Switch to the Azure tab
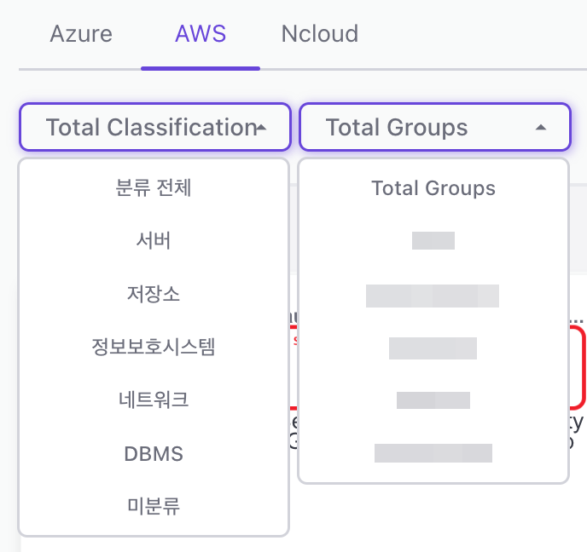This screenshot has height=552, width=587. [x=81, y=35]
